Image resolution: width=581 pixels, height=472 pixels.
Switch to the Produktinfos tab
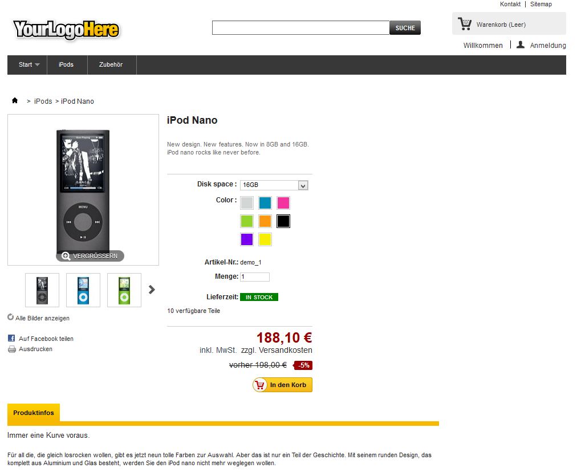(34, 413)
